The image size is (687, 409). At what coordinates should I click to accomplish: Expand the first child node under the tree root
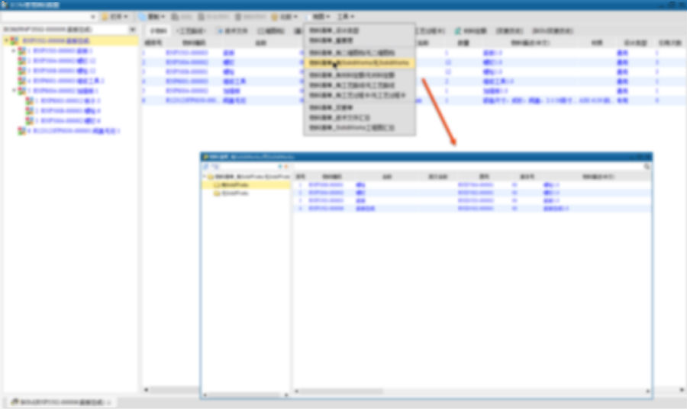click(14, 51)
